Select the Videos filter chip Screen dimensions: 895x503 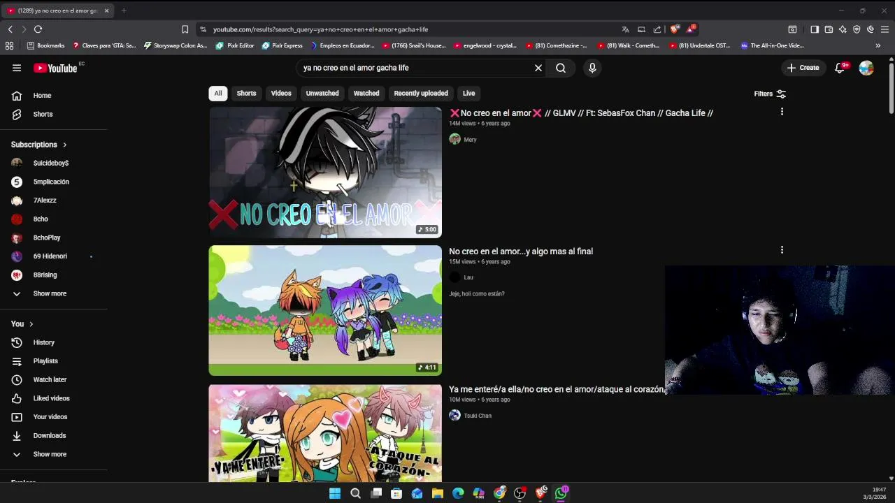click(281, 93)
